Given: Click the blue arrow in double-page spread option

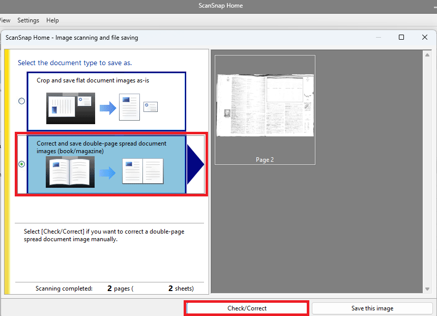Looking at the screenshot, I should (x=107, y=173).
